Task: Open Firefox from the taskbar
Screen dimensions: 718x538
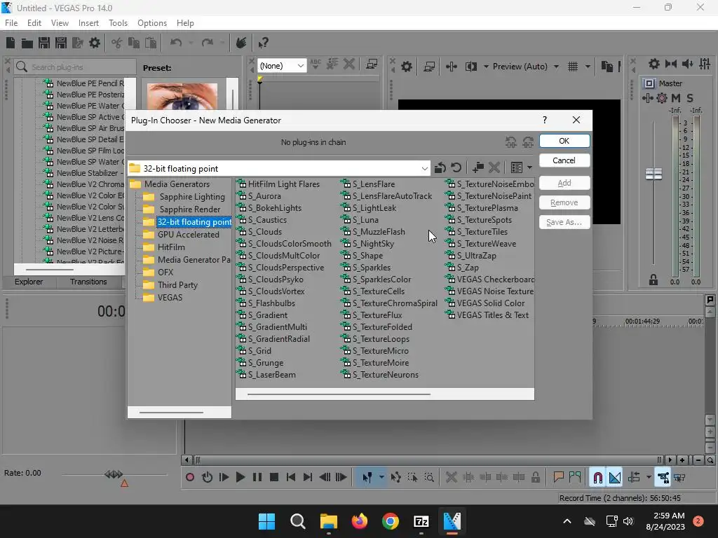Action: tap(360, 521)
